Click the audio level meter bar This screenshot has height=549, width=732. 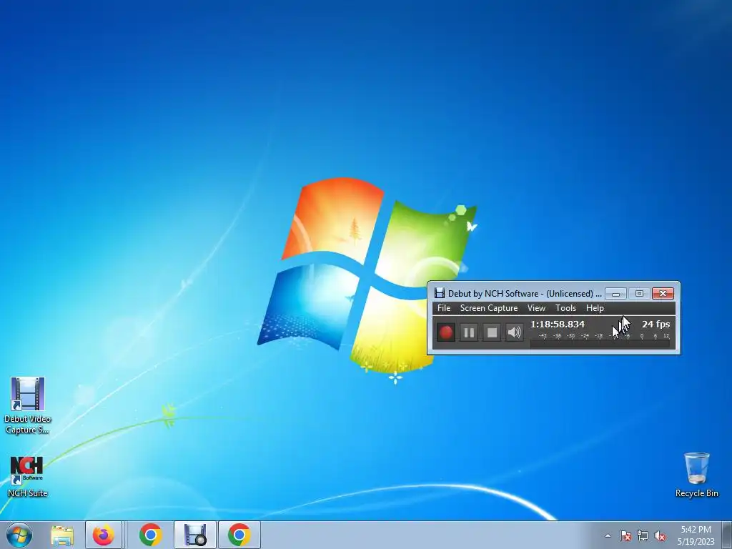(x=600, y=344)
